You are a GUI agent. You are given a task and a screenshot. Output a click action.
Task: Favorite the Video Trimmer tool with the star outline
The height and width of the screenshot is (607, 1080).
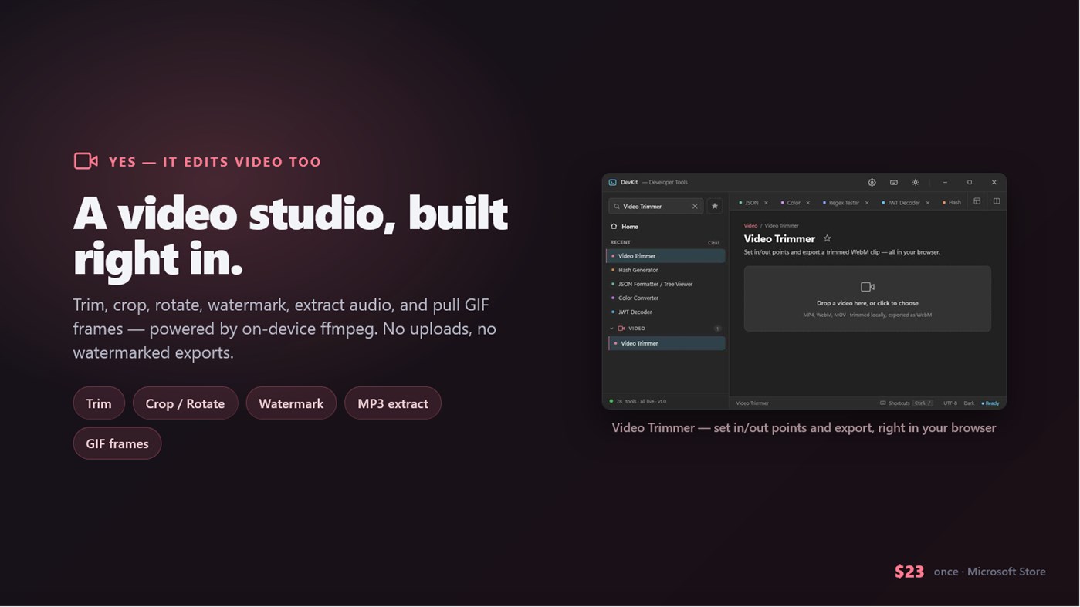(828, 239)
